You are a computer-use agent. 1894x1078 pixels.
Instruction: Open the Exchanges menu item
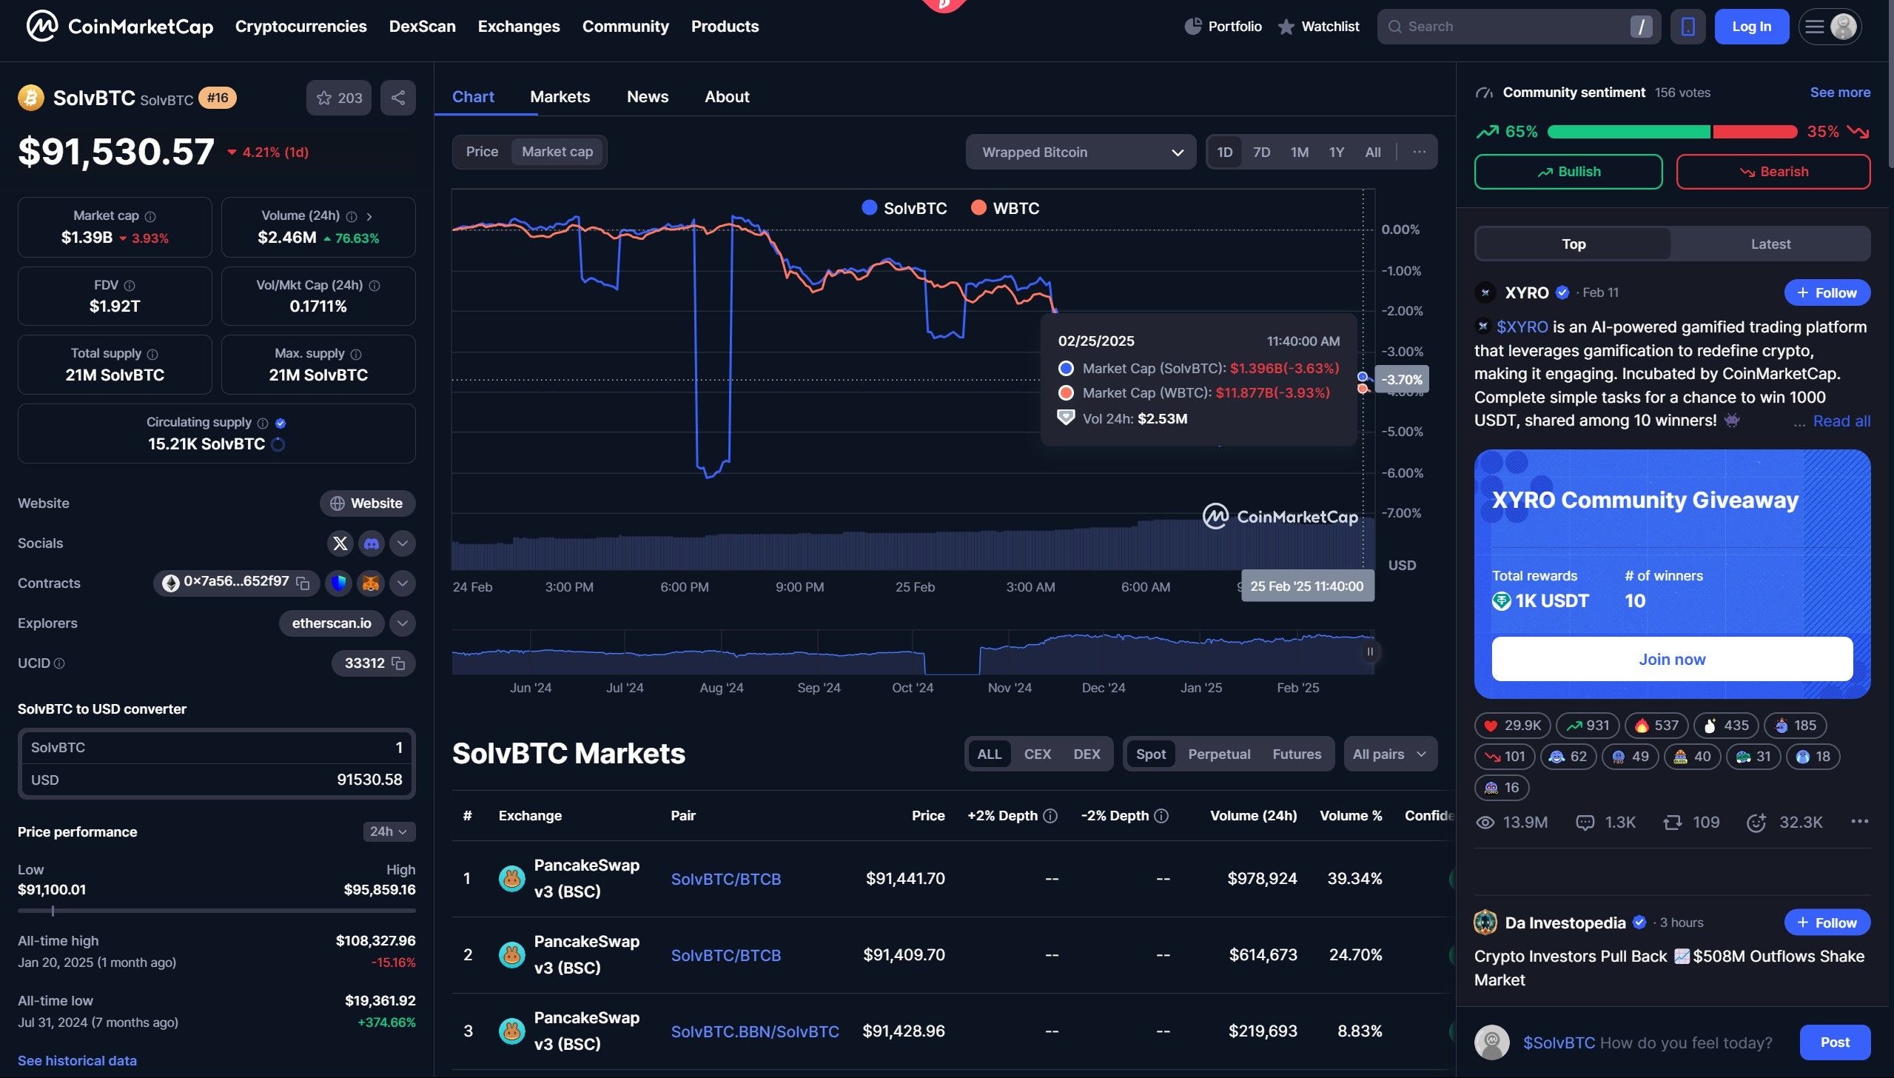pyautogui.click(x=519, y=26)
